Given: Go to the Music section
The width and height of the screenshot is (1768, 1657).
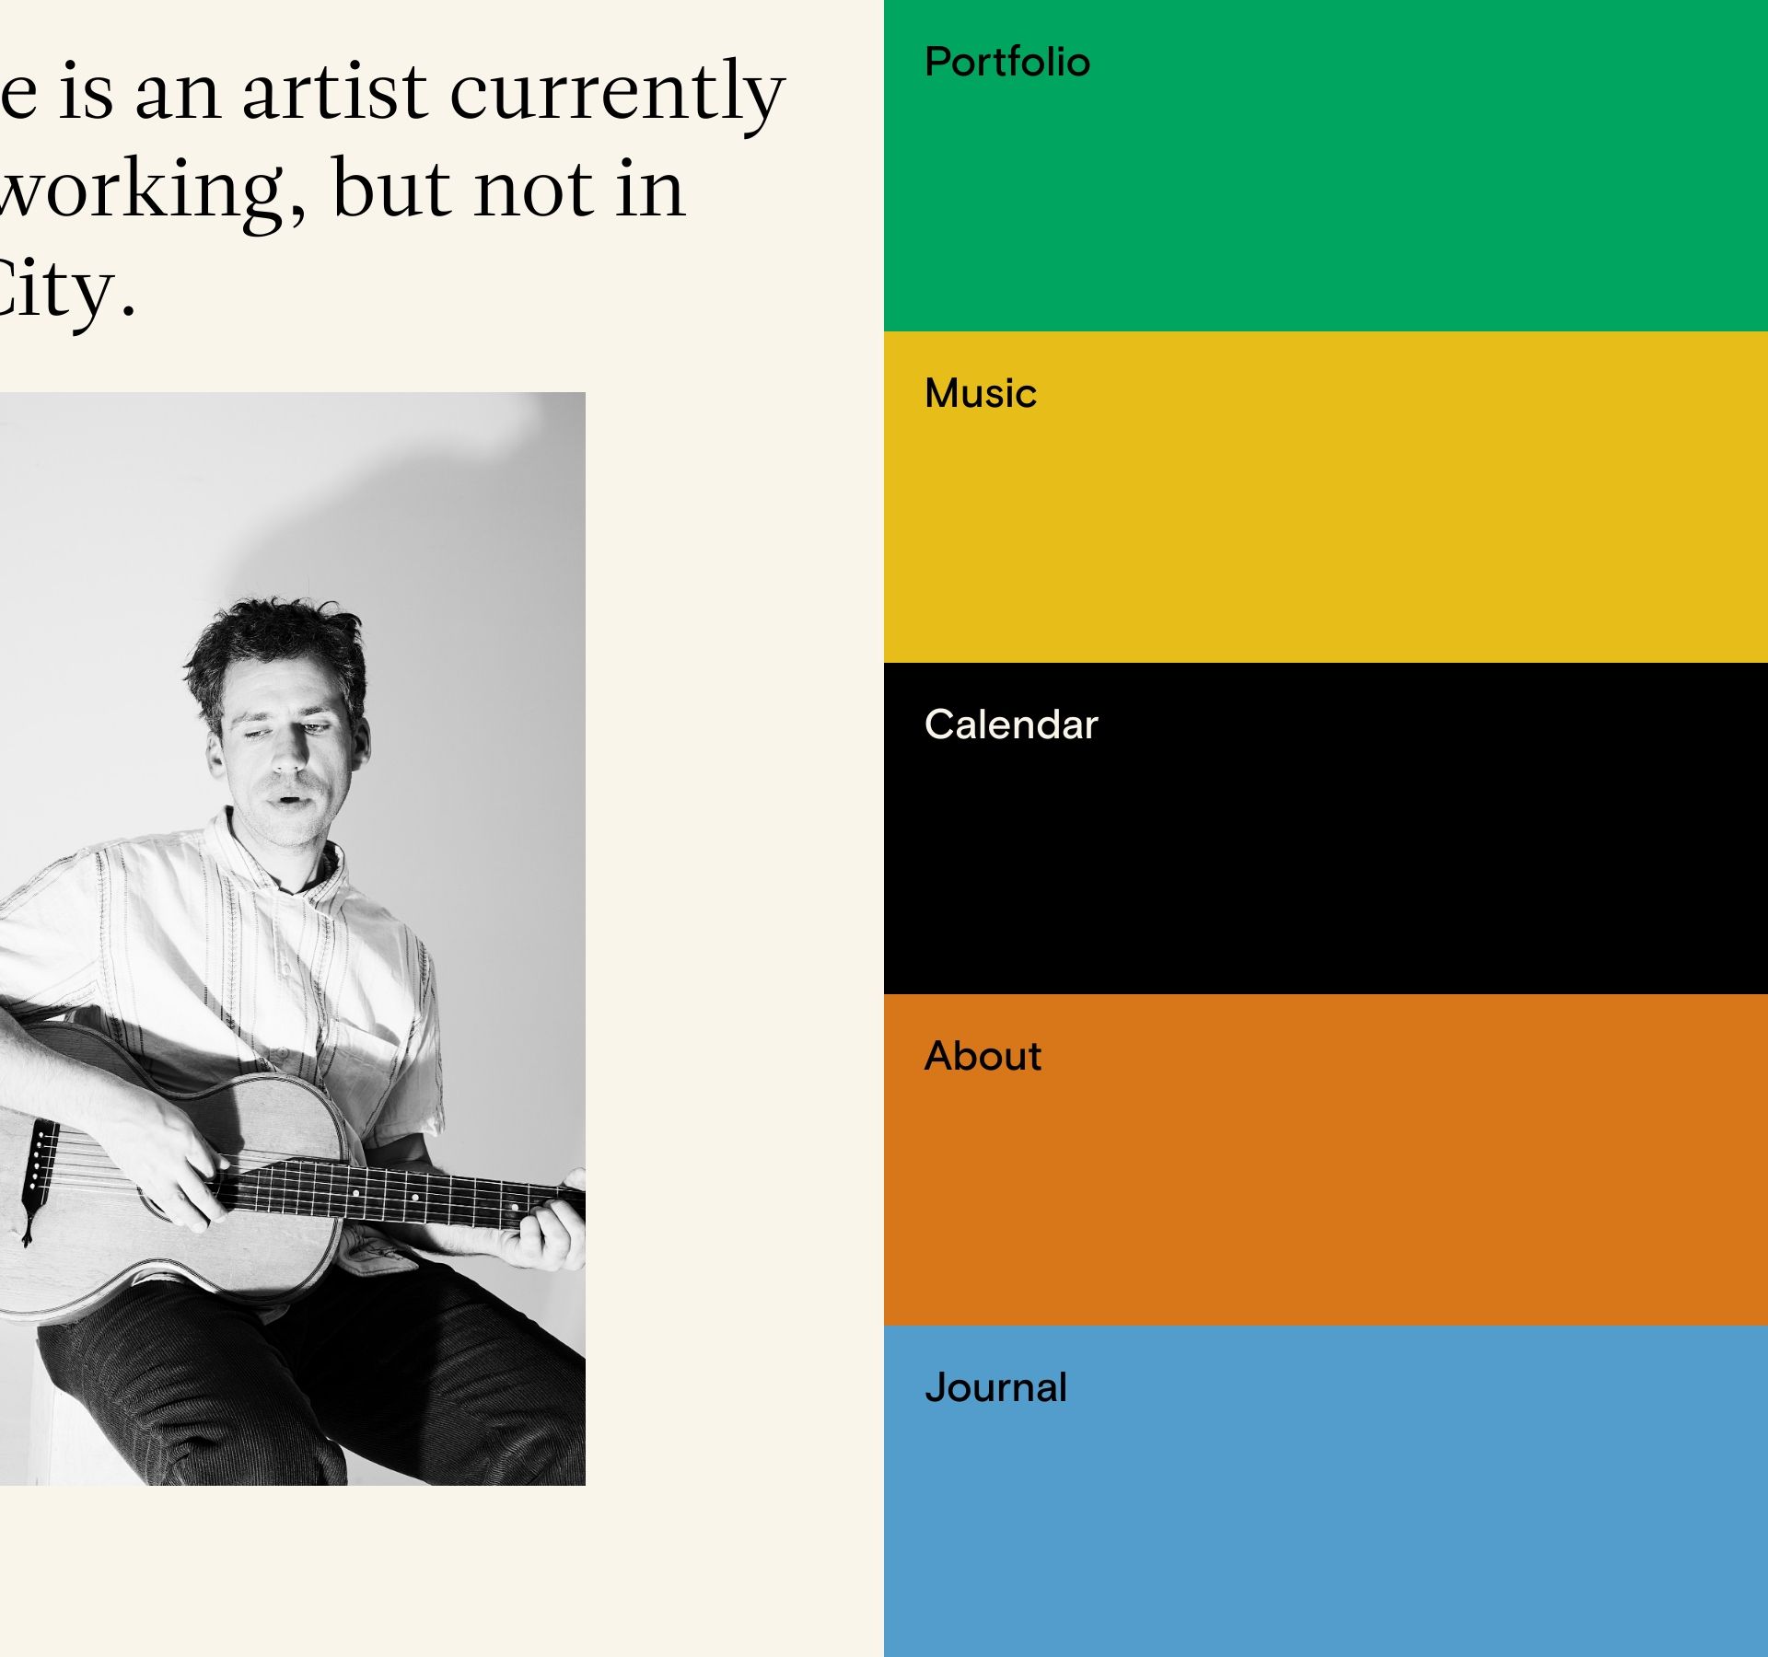Looking at the screenshot, I should 981,394.
